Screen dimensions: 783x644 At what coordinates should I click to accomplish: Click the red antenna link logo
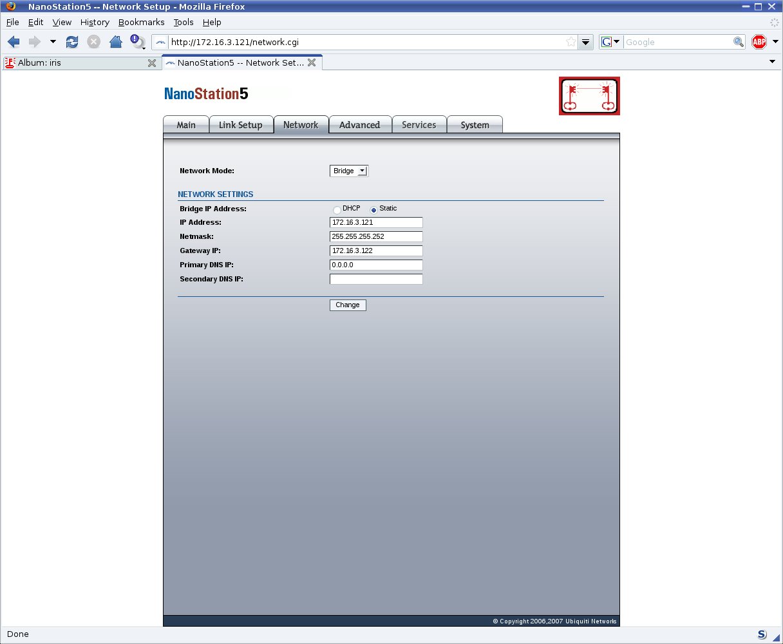coord(589,96)
